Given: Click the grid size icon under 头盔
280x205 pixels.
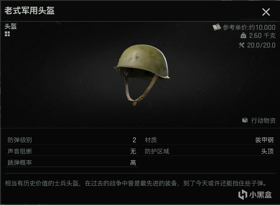Looking at the screenshot, I should pyautogui.click(x=7, y=34).
